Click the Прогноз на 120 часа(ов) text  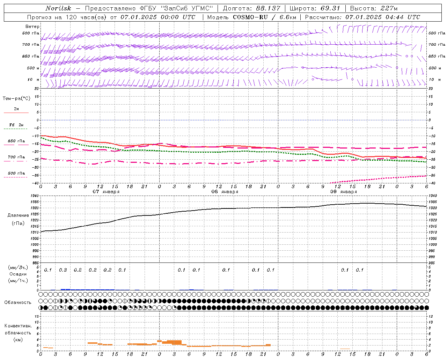click(67, 17)
